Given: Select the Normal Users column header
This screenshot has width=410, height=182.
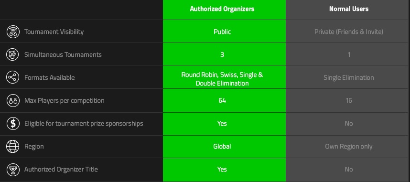Looking at the screenshot, I should (x=349, y=9).
